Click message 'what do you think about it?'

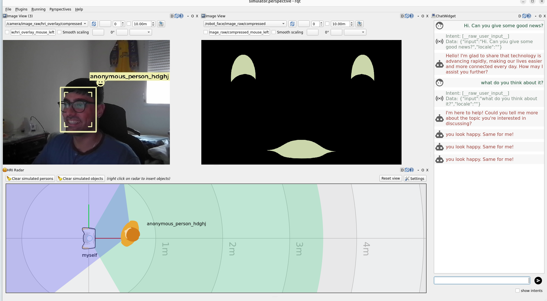tap(512, 83)
